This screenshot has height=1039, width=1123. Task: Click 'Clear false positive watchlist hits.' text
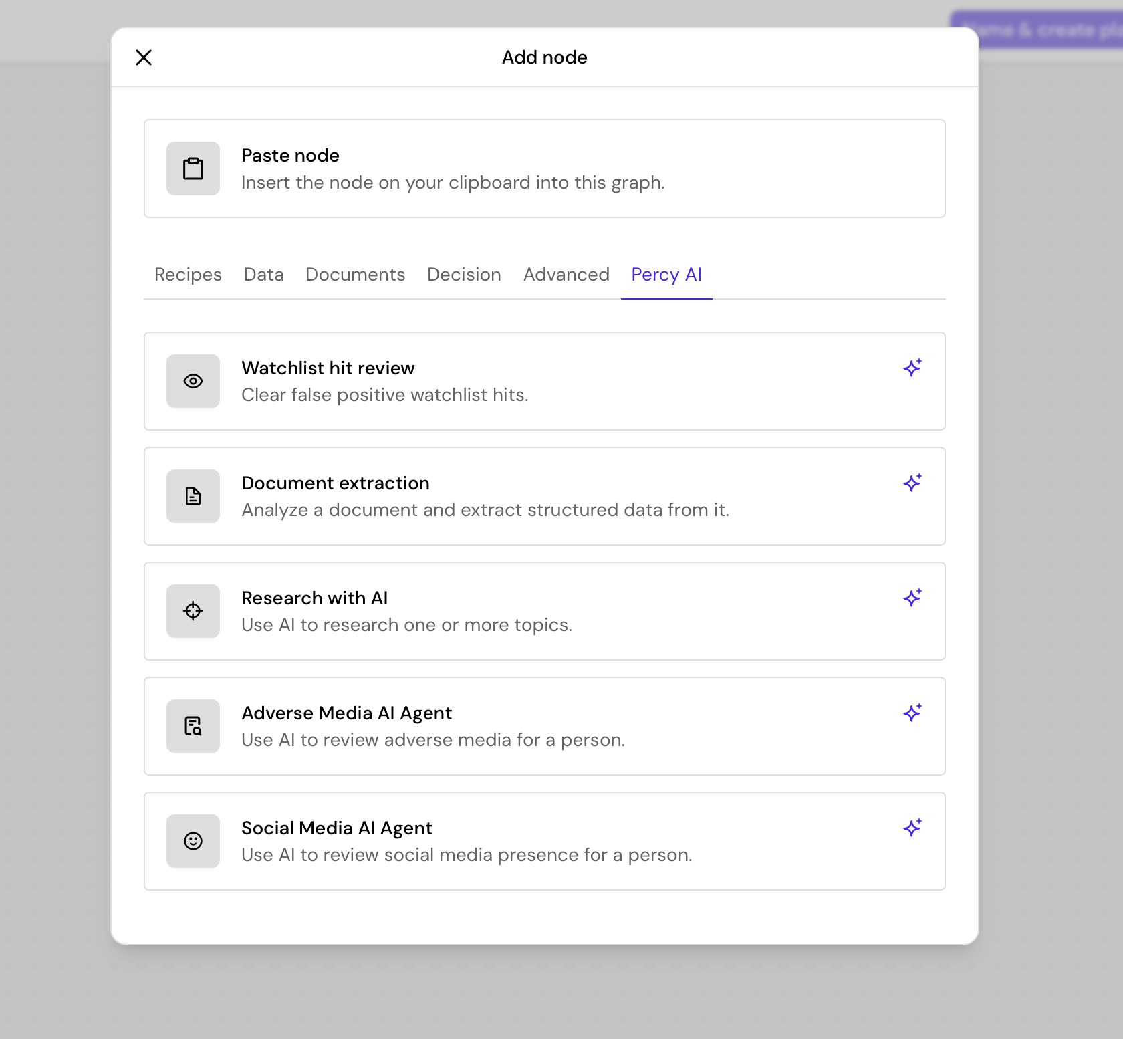pyautogui.click(x=385, y=395)
